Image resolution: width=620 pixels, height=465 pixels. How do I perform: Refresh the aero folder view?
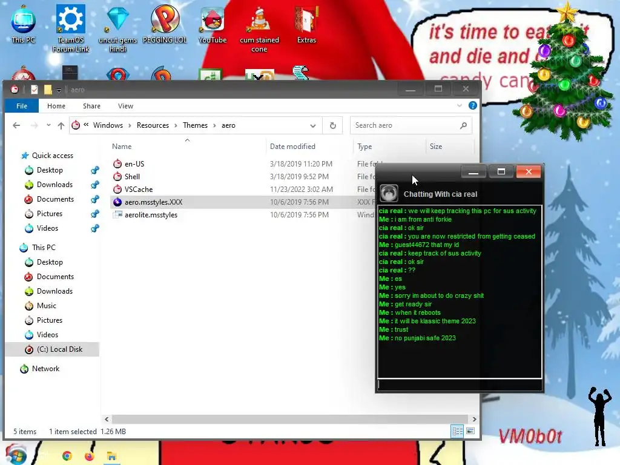coord(332,125)
